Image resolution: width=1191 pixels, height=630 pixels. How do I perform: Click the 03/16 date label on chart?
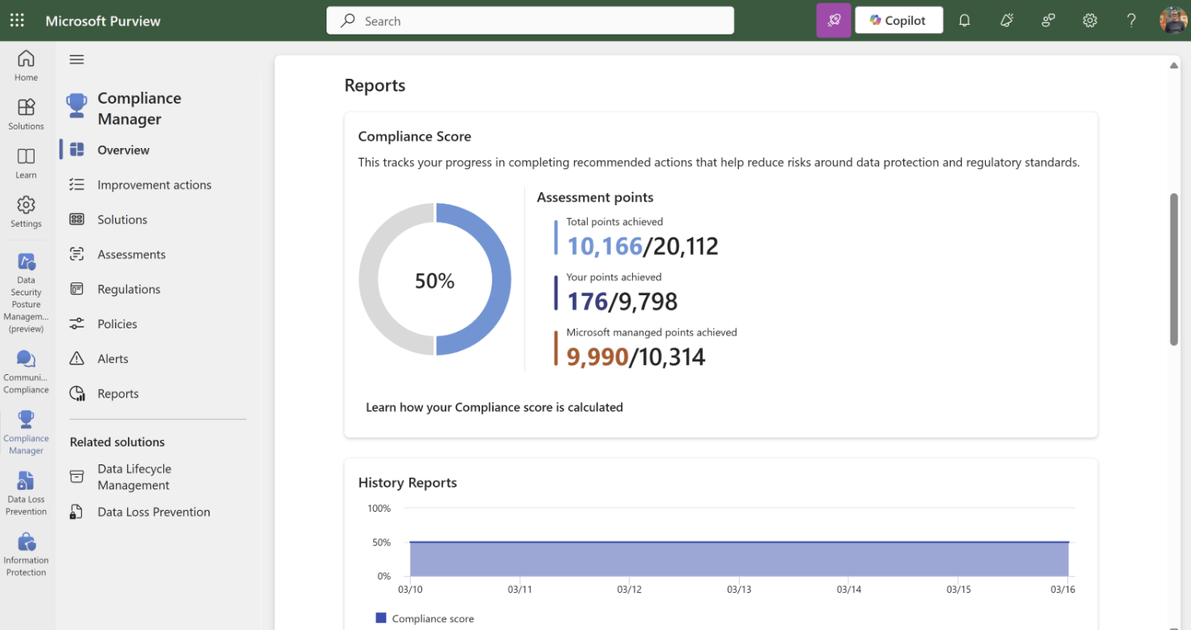(1063, 590)
